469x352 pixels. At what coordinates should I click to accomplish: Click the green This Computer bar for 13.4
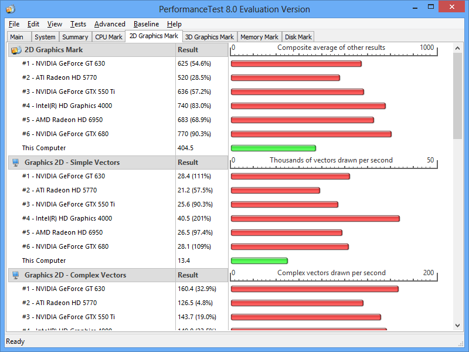pyautogui.click(x=259, y=260)
